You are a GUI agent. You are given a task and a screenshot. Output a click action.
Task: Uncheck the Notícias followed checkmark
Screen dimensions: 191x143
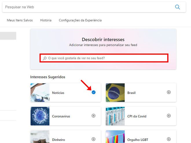[x=93, y=92]
